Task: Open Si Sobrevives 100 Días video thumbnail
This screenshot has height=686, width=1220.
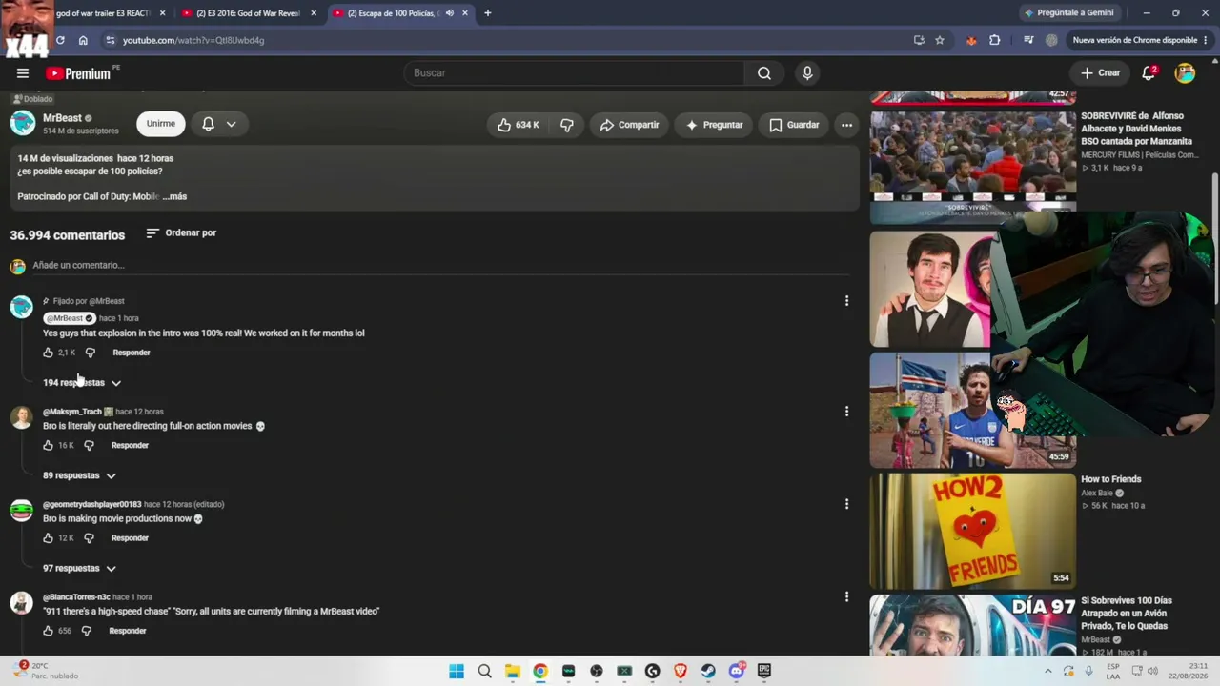Action: (x=972, y=624)
